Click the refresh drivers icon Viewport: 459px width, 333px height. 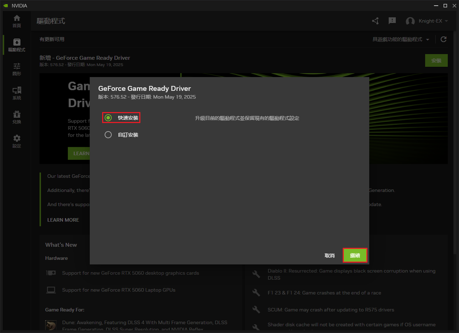tap(444, 39)
